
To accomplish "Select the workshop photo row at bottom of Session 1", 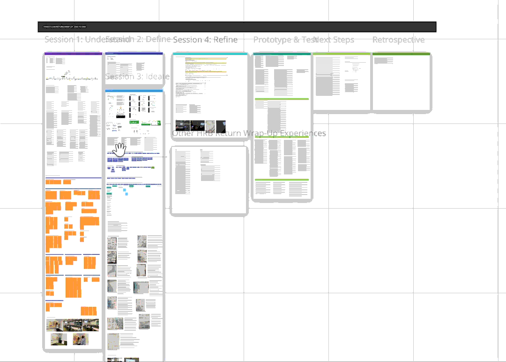I will (73, 325).
